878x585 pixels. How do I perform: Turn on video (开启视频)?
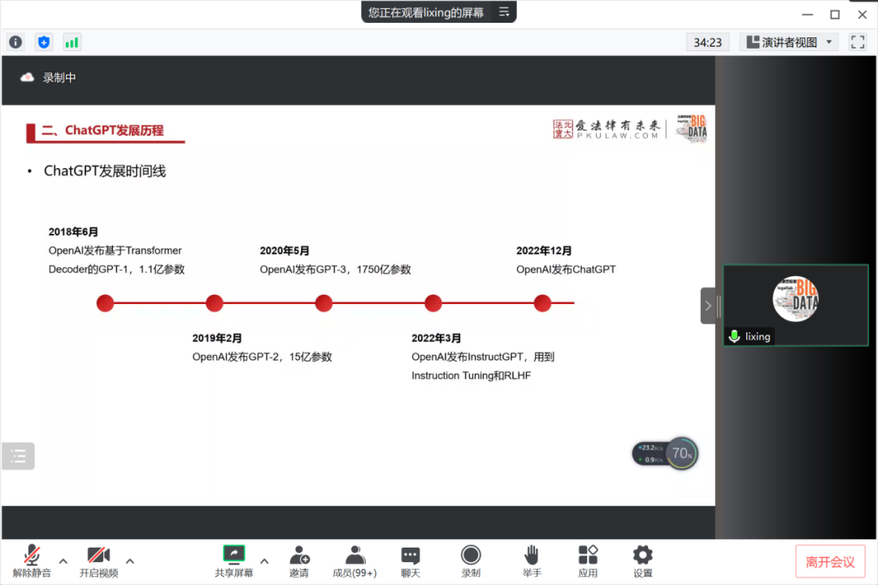tap(98, 561)
